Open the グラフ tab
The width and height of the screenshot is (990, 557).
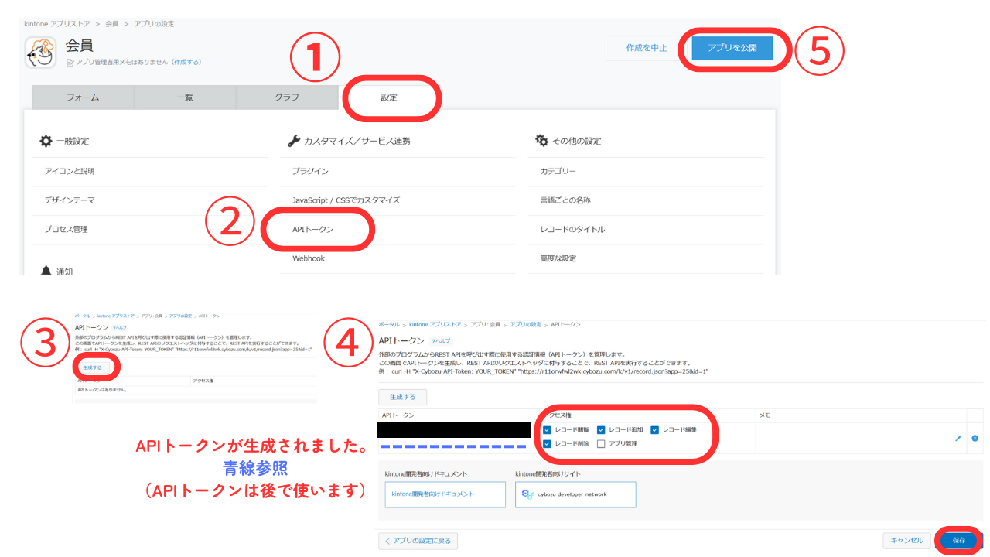(x=287, y=97)
